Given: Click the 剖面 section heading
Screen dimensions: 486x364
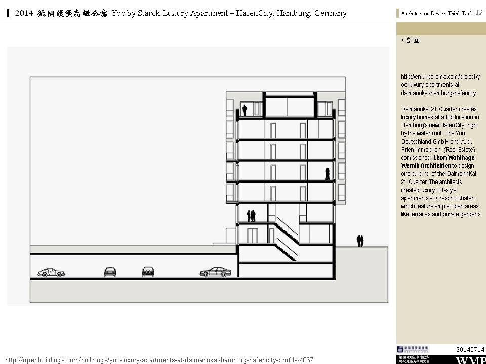Looking at the screenshot, I should 413,41.
